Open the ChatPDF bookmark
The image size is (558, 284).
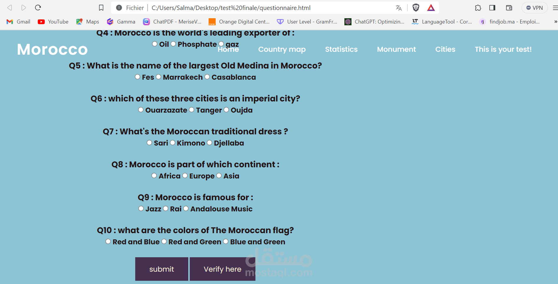(x=172, y=21)
